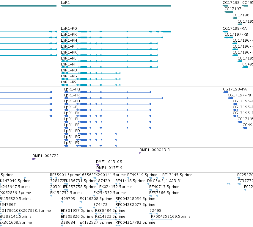
Task: Select the DMG5A3_1.A23.R1 feature
Action: 165,181
